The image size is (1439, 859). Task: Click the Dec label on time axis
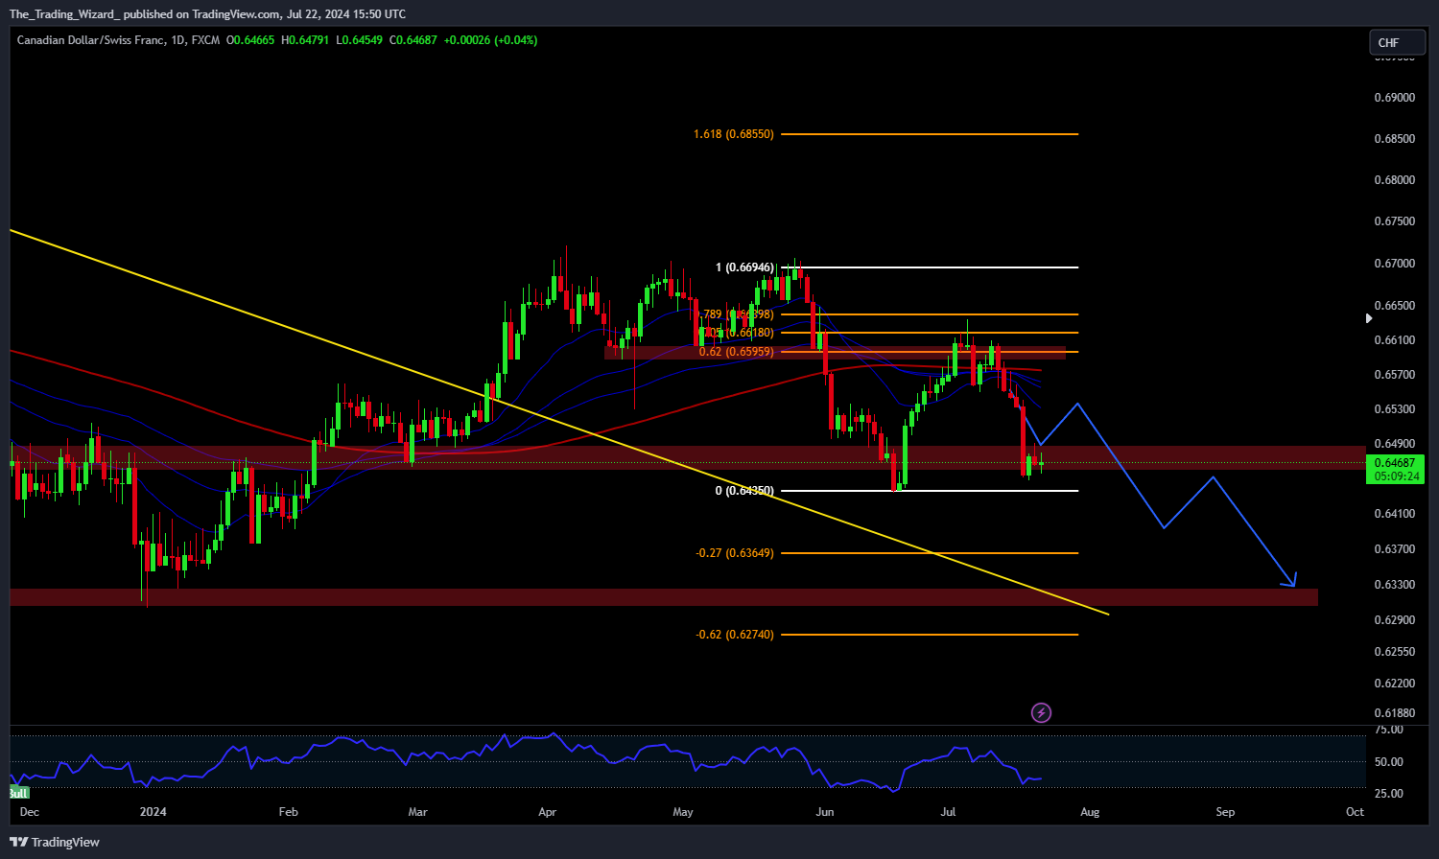coord(30,812)
